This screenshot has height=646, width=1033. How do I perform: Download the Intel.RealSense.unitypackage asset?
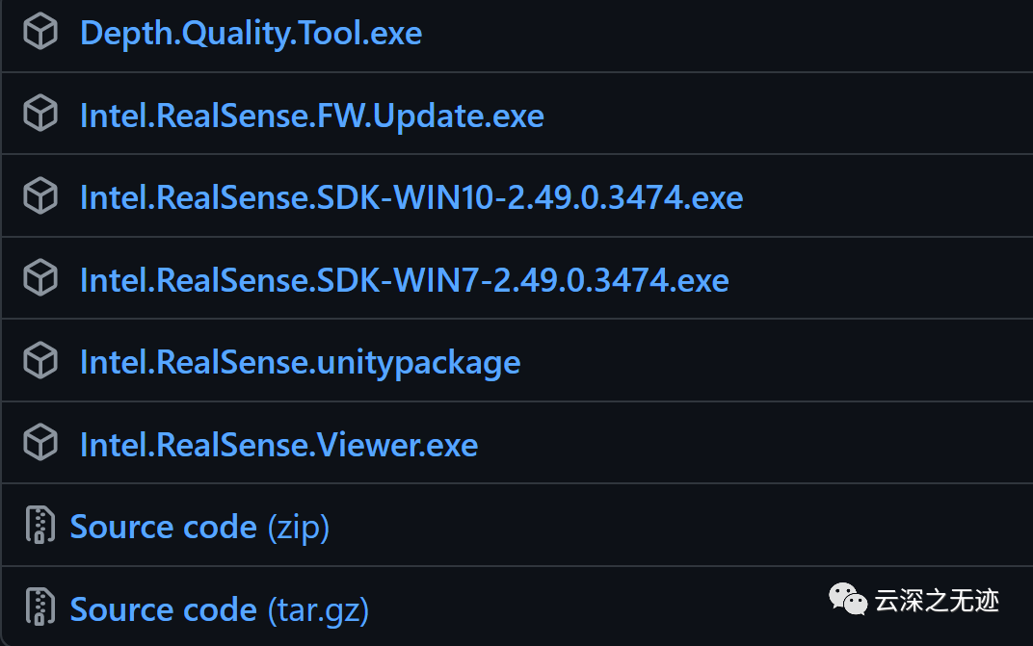coord(300,362)
